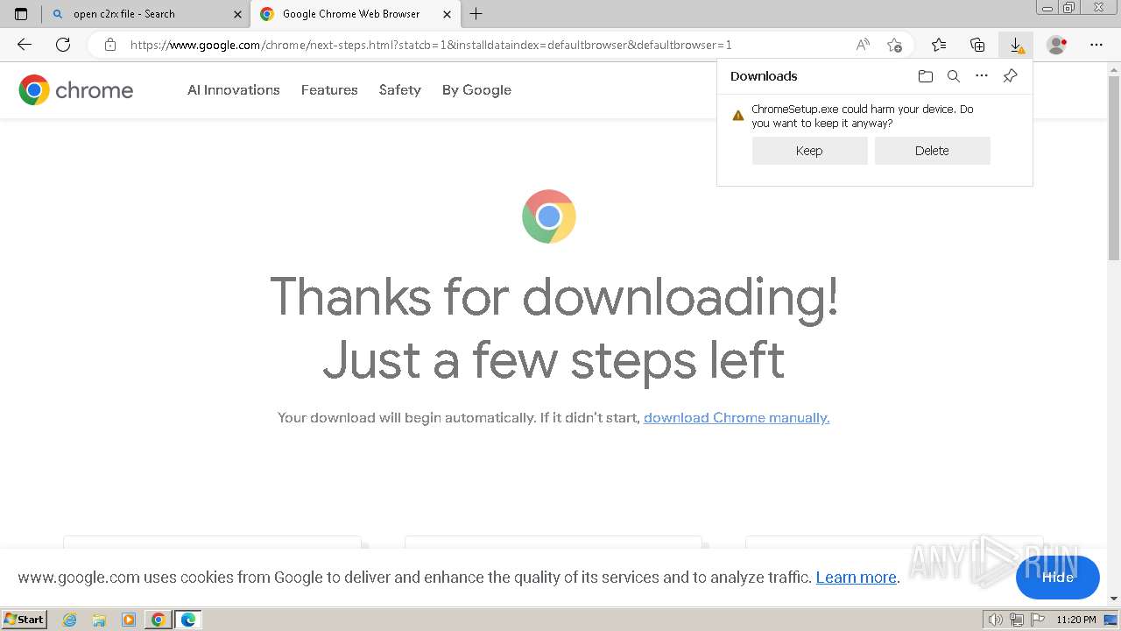Open the Safety menu
Viewport: 1121px width, 631px height.
click(400, 89)
